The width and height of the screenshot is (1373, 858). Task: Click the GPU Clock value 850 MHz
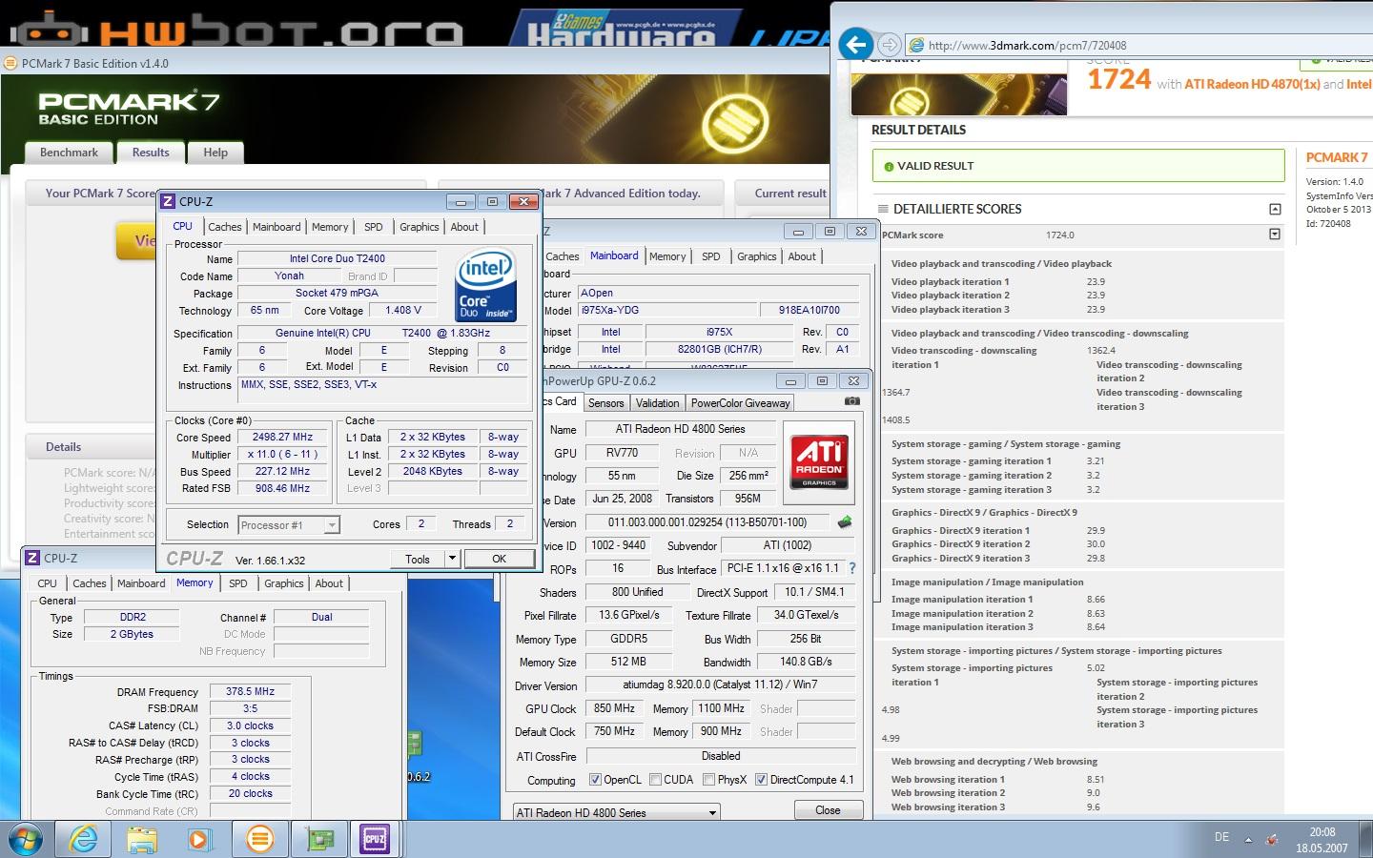[614, 708]
